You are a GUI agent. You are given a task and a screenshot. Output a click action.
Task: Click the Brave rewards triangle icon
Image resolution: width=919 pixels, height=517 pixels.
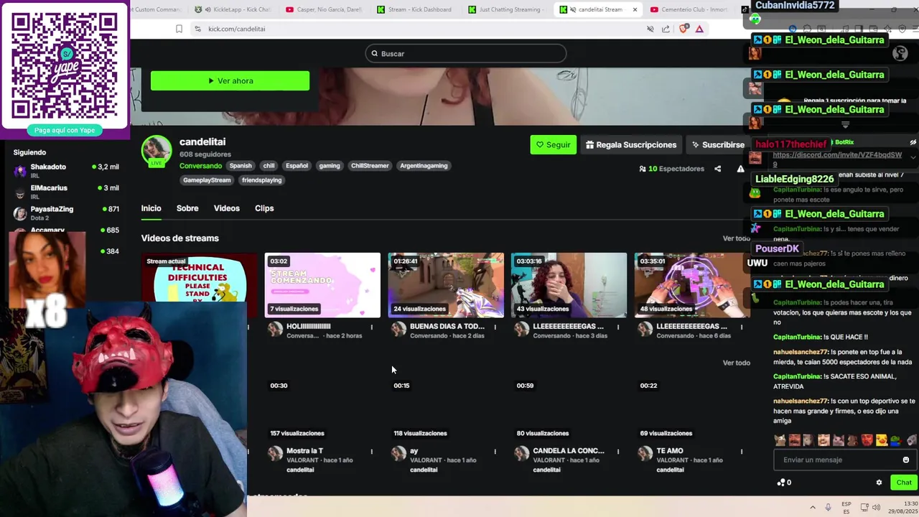tap(699, 29)
